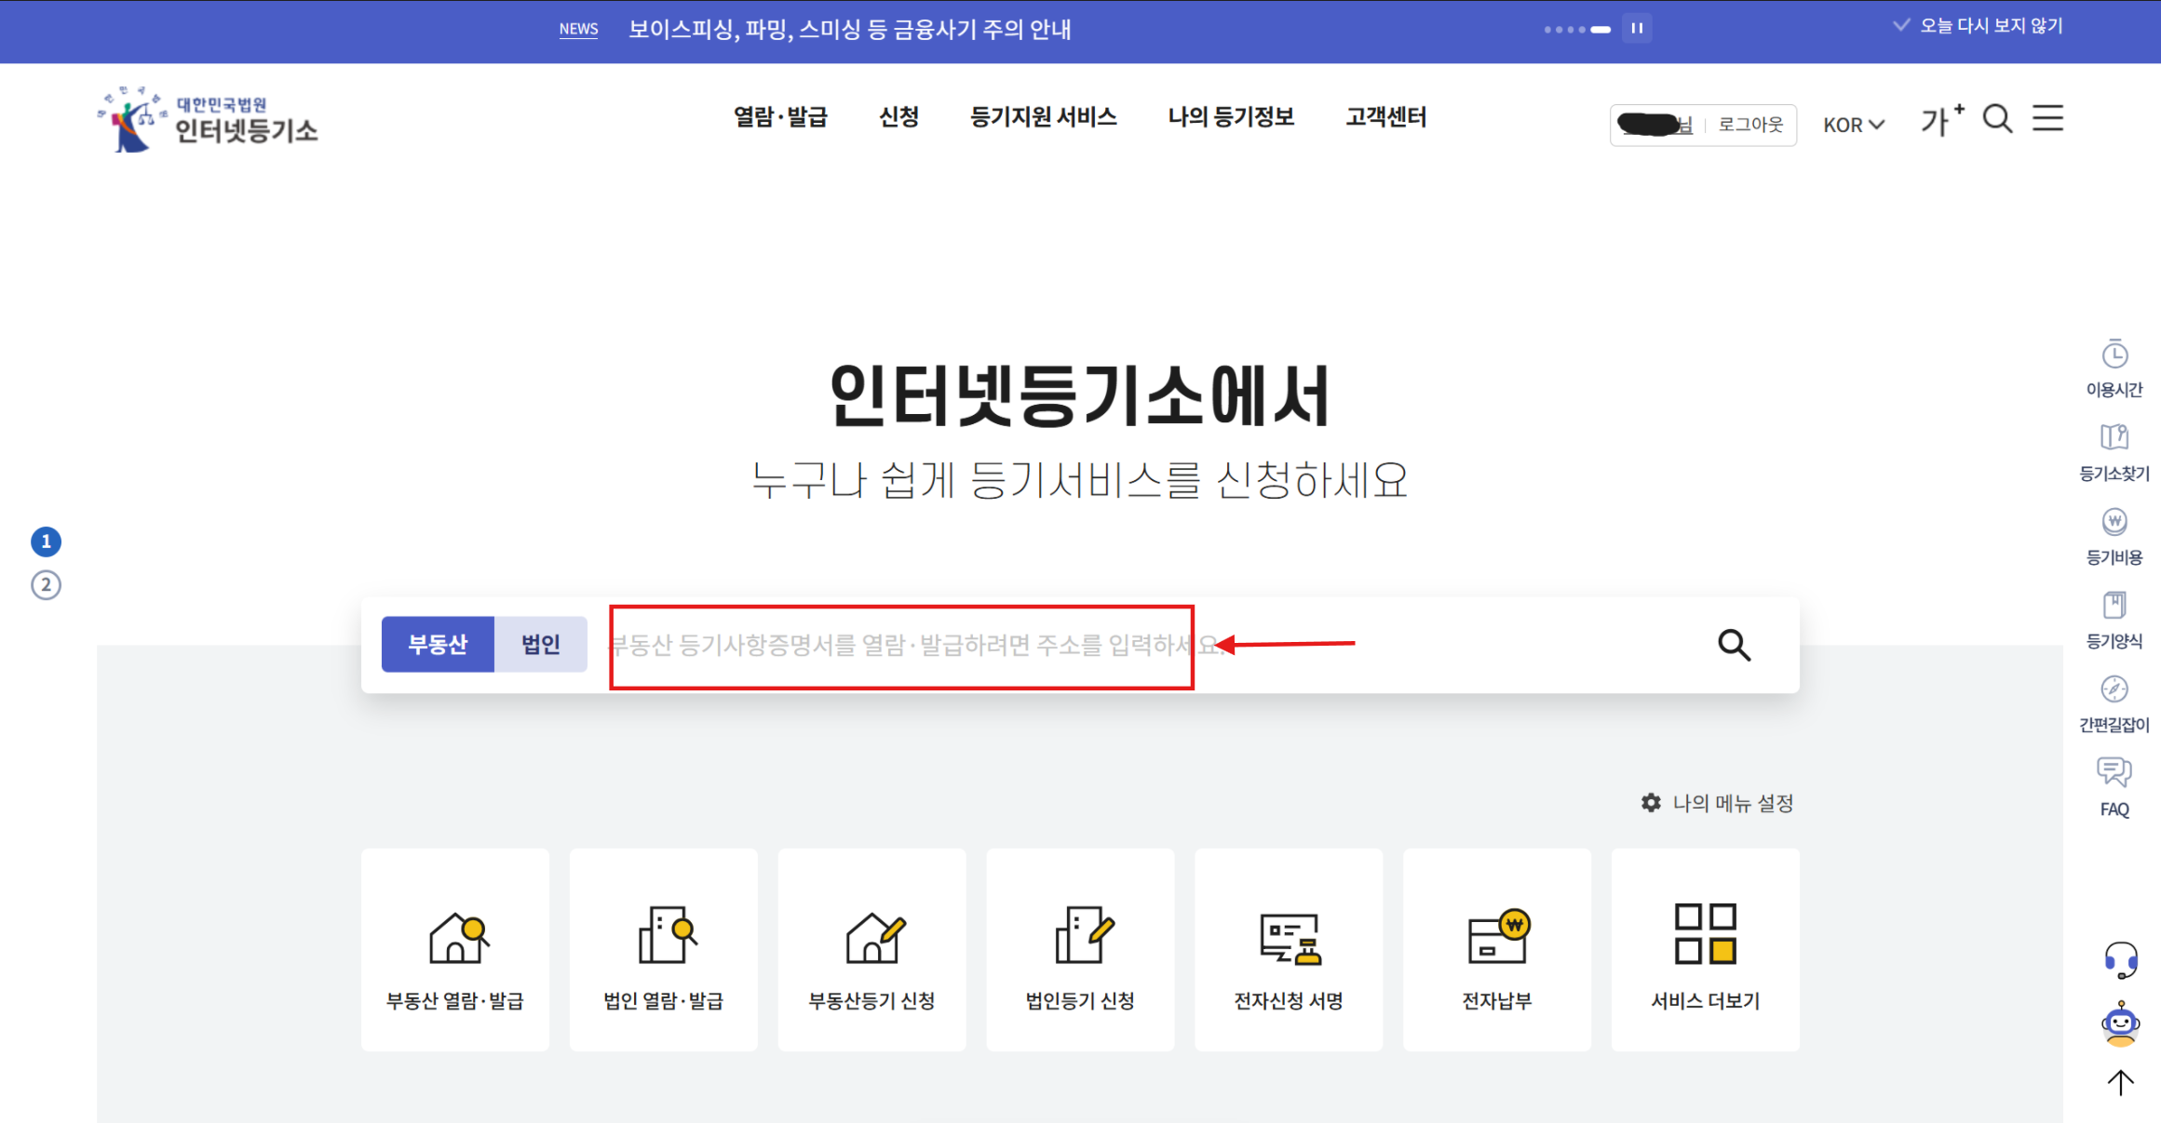Click the 로그아웃 button
This screenshot has height=1123, width=2161.
(x=1749, y=125)
